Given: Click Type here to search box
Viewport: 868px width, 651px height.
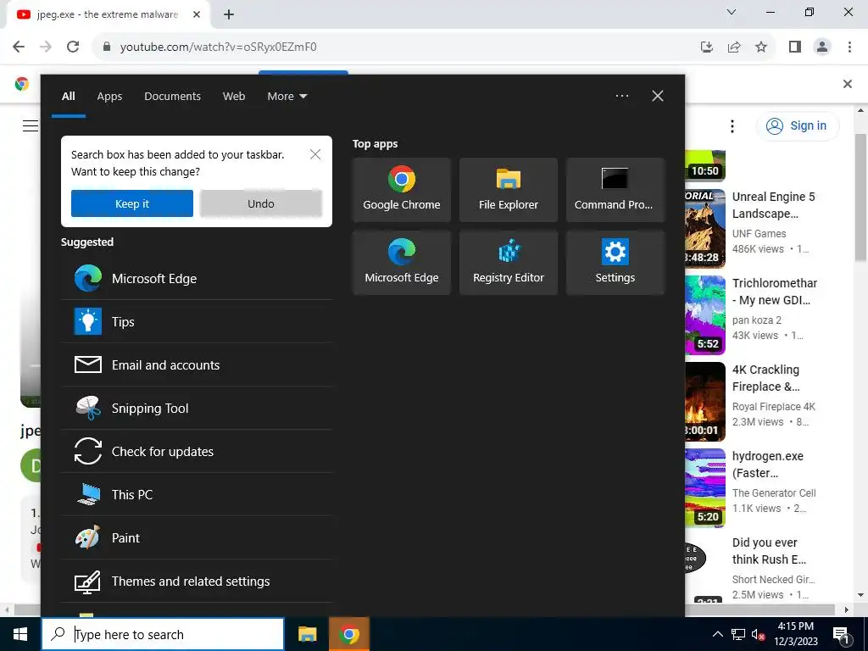Looking at the screenshot, I should tap(163, 634).
